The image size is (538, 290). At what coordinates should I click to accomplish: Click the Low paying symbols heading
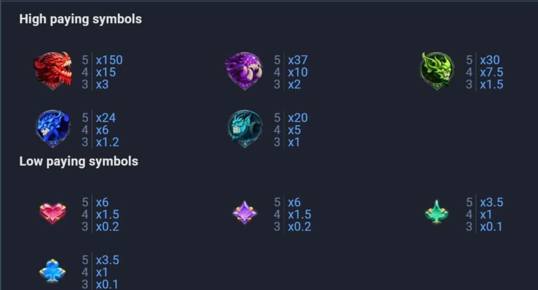(79, 161)
